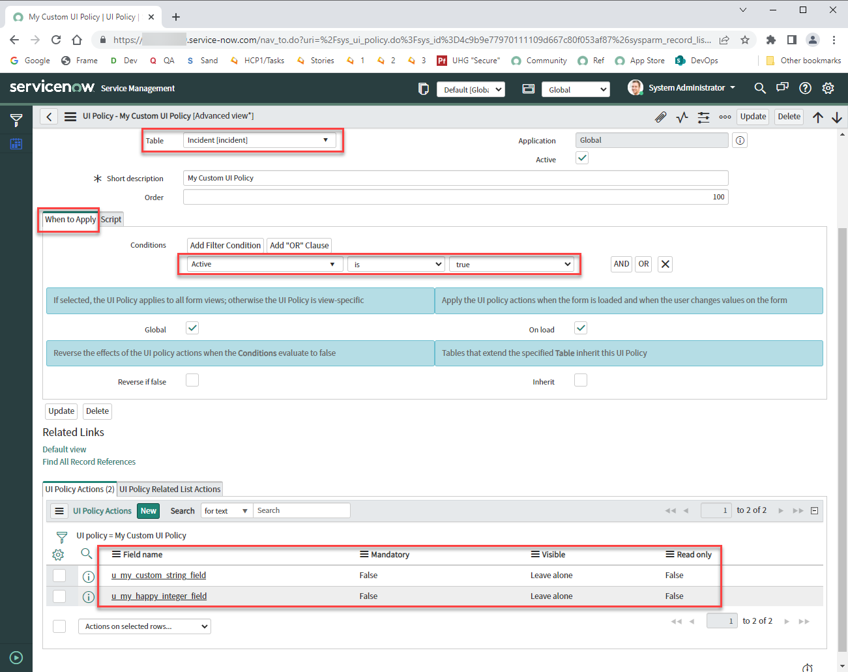The height and width of the screenshot is (672, 848).
Task: Open the condition value dropdown set to true
Action: 512,264
